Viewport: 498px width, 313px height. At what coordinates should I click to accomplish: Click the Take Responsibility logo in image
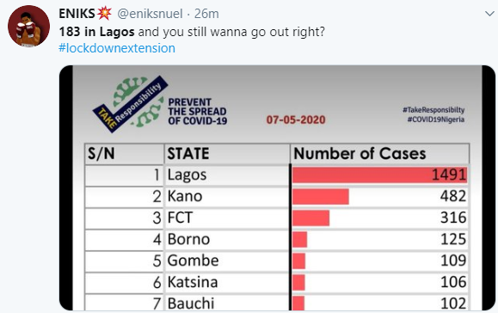coord(130,103)
